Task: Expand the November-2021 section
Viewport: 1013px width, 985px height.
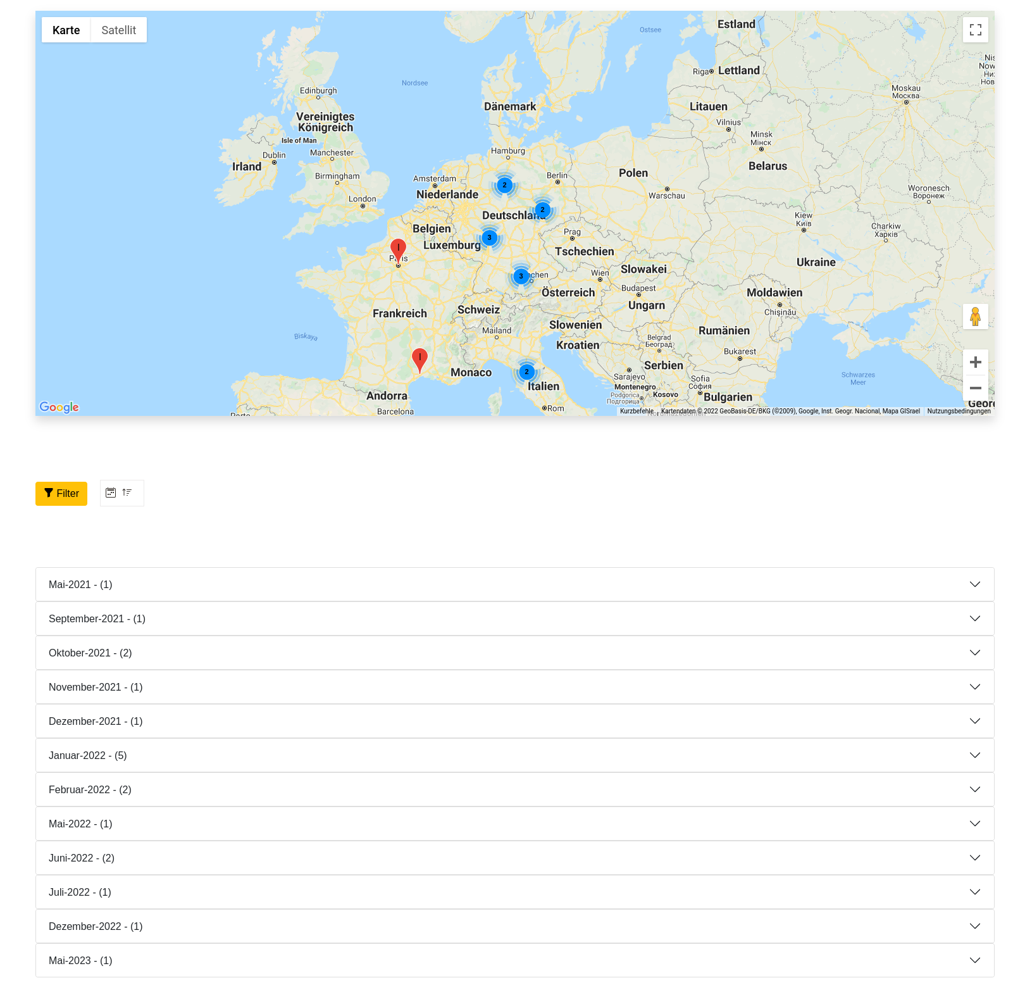Action: (515, 687)
